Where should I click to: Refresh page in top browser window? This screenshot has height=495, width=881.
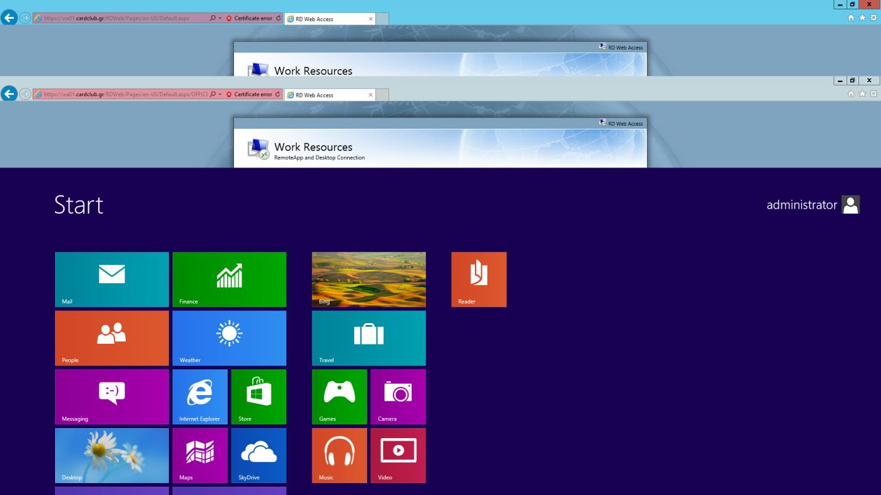point(278,18)
